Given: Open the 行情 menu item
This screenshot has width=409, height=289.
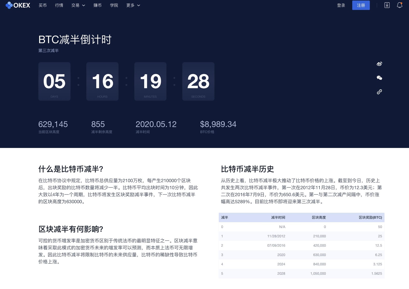Looking at the screenshot, I should click(x=59, y=5).
